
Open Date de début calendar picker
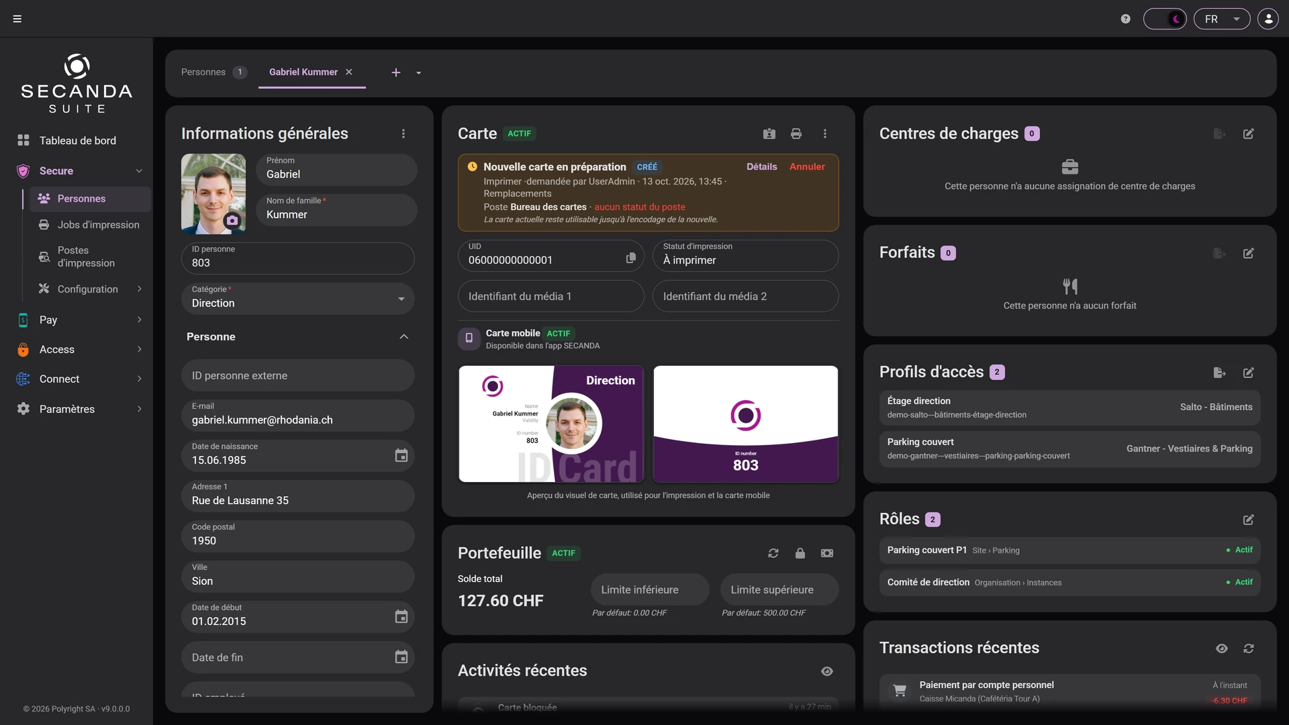(401, 617)
